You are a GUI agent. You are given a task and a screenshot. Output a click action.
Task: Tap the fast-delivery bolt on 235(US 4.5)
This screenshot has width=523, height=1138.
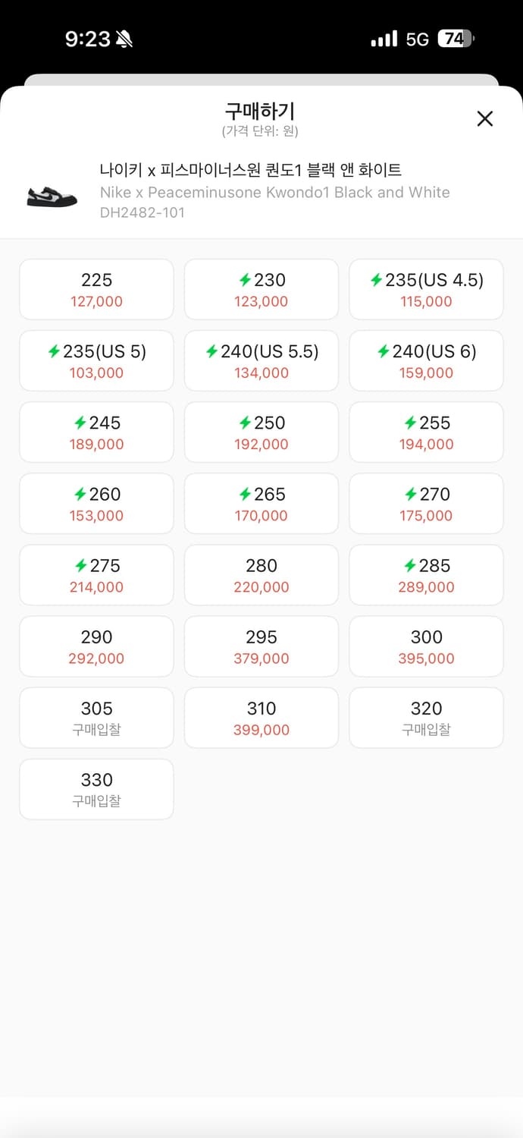[376, 281]
